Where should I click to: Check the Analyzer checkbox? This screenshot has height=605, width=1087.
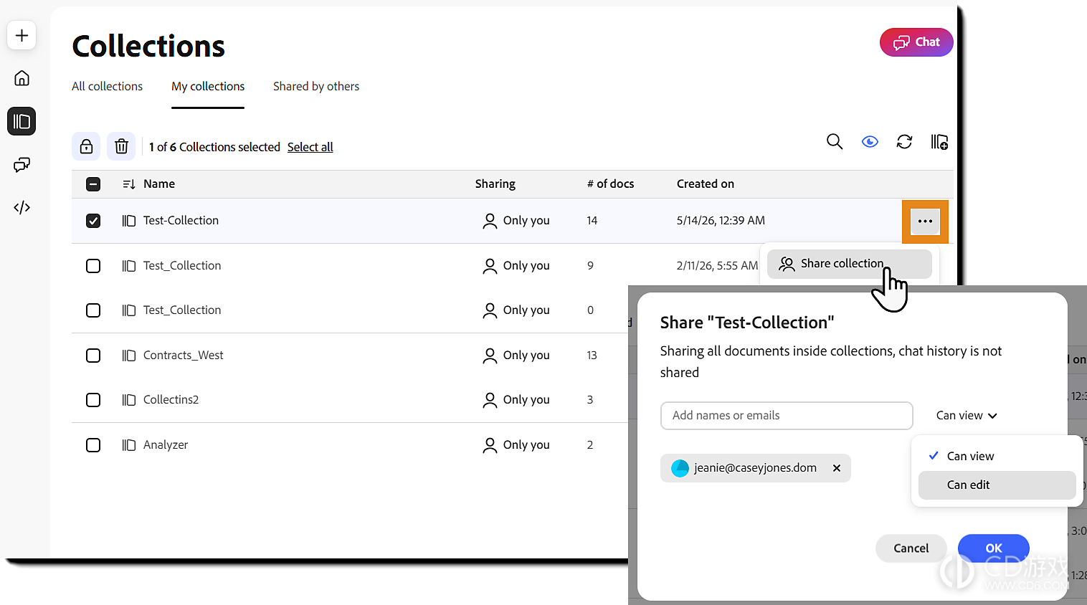(x=93, y=445)
